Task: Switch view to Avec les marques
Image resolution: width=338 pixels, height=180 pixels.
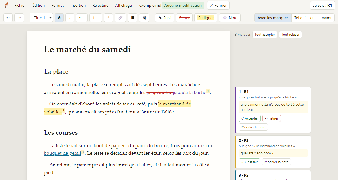Action: 273,18
